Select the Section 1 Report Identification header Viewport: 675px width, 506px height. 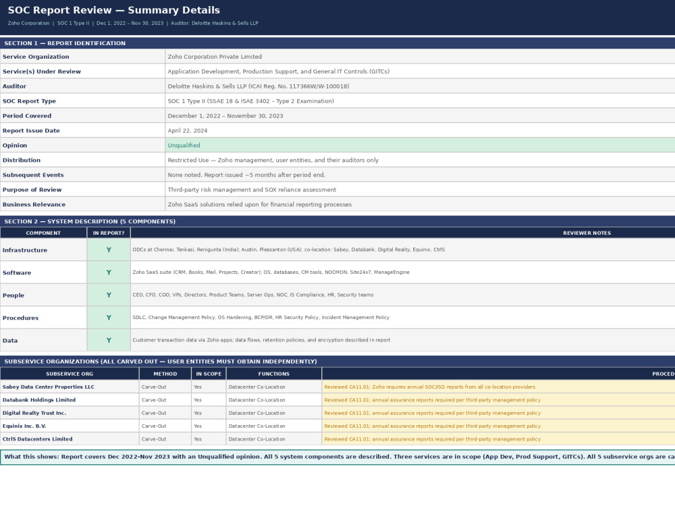(337, 43)
